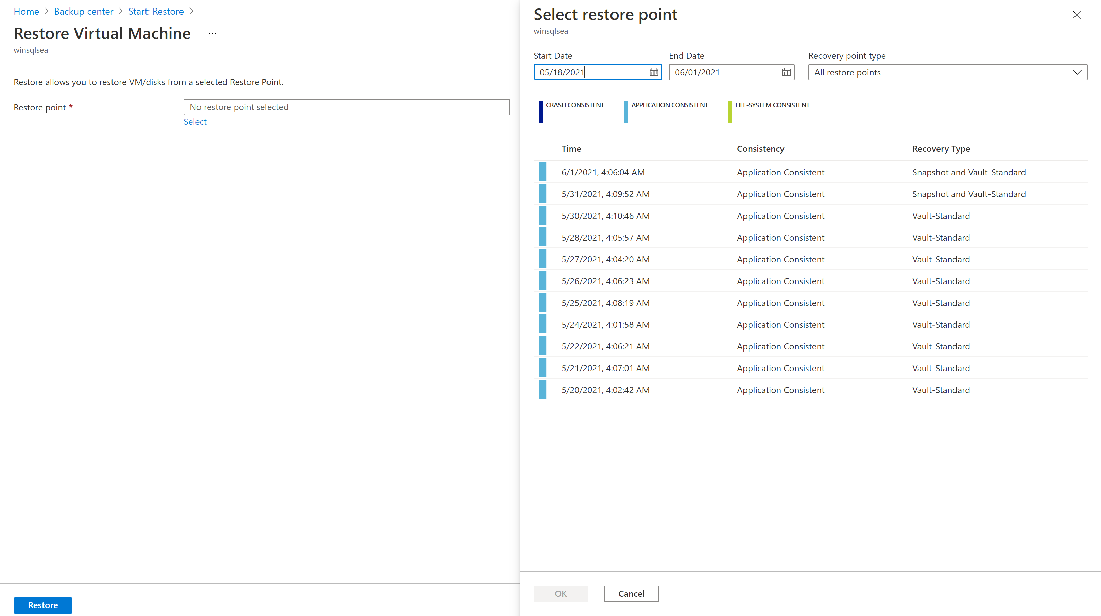Screen dimensions: 1101x616
Task: Click the Select link under Restore point
Action: click(x=194, y=122)
